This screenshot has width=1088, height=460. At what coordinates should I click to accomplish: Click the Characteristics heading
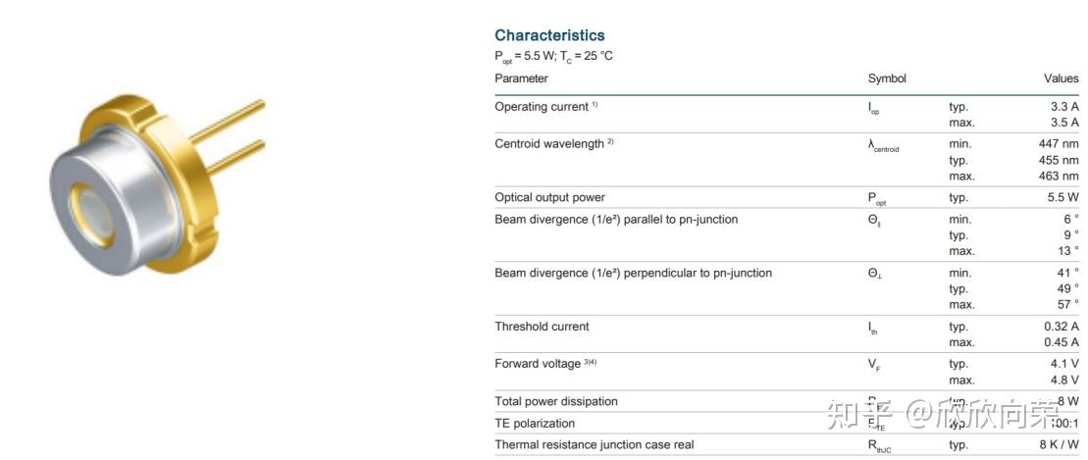[549, 35]
